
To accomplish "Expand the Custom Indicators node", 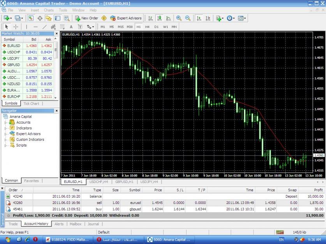I will [6, 139].
